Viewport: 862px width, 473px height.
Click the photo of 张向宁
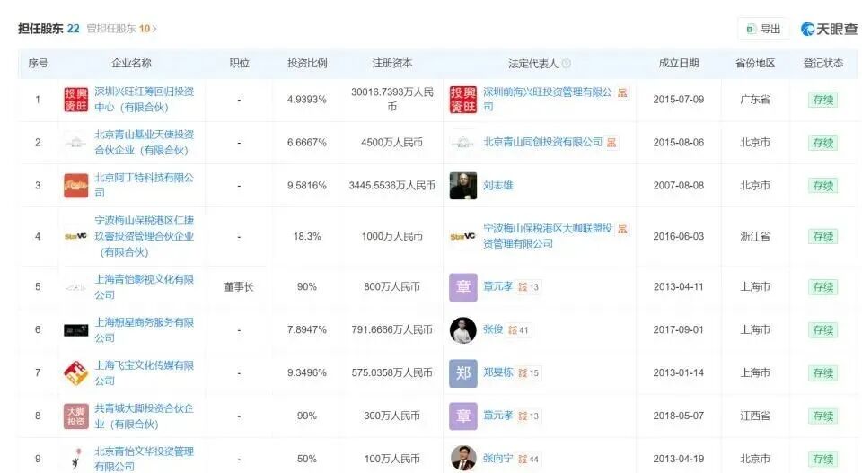[463, 459]
